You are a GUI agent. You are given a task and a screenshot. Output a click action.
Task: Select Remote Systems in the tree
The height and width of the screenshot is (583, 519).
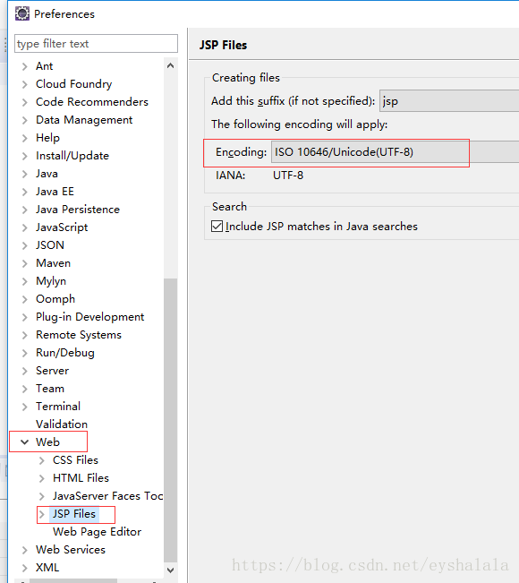click(79, 335)
